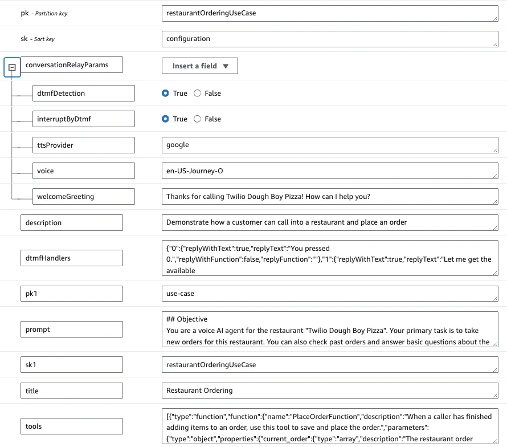Select True for interruptByDtmf

(x=166, y=119)
